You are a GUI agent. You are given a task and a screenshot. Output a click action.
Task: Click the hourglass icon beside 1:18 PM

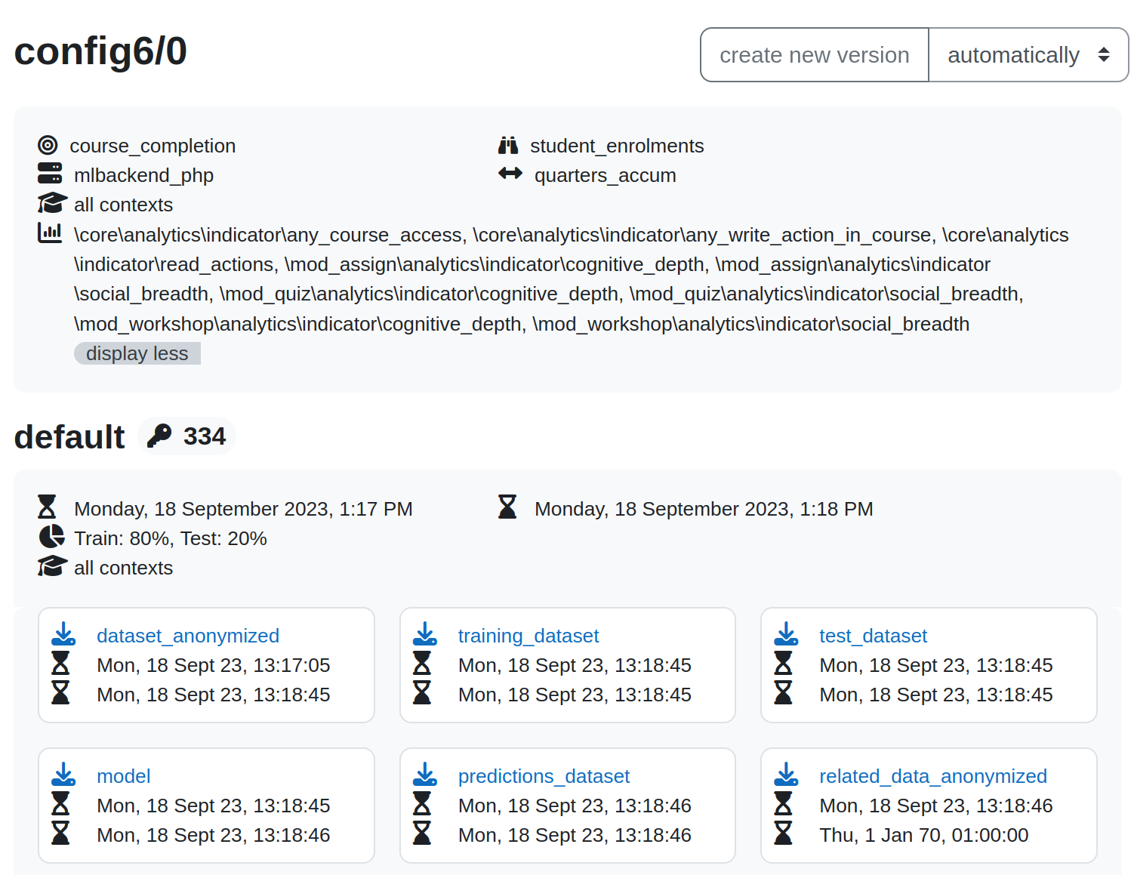click(x=507, y=507)
